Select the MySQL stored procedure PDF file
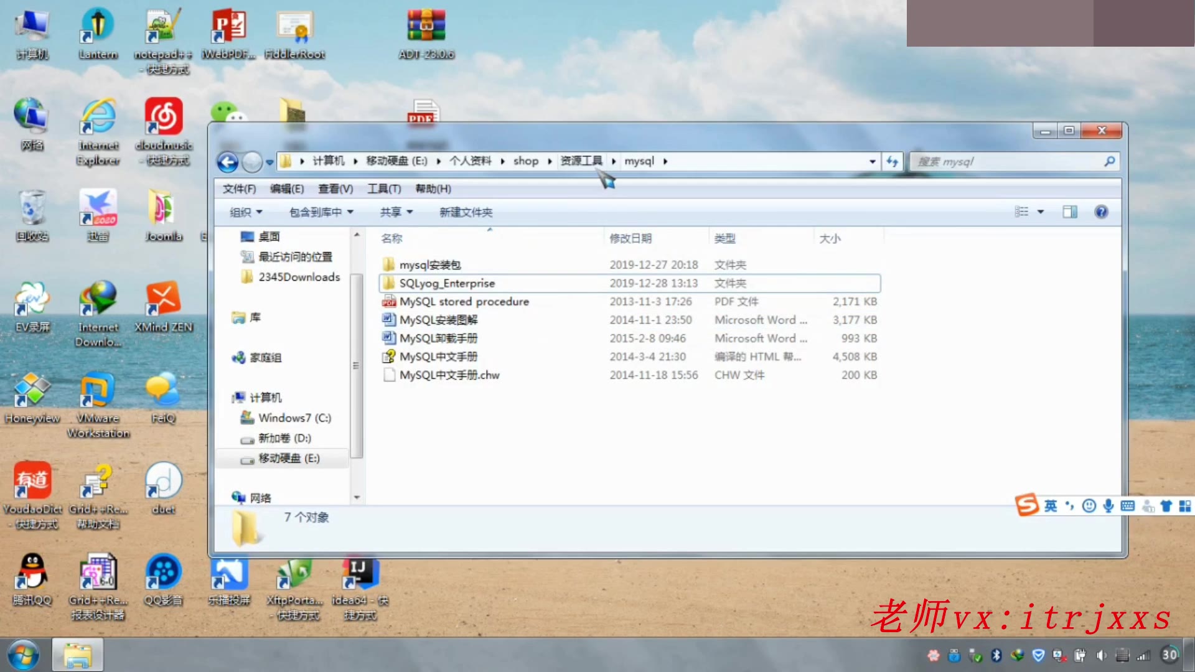Image resolution: width=1195 pixels, height=672 pixels. [464, 302]
